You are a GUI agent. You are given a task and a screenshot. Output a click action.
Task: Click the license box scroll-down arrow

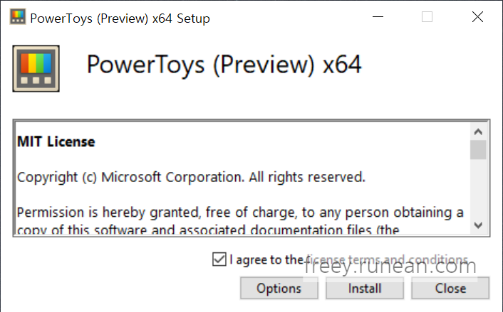click(x=478, y=225)
